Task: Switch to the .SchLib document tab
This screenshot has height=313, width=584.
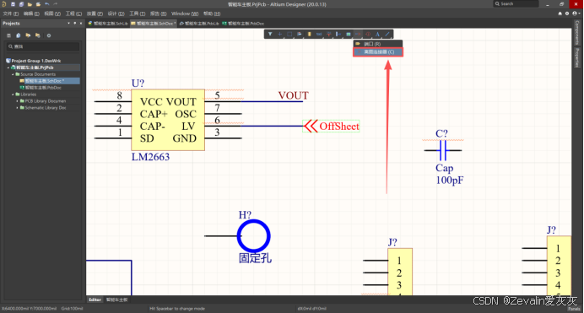Action: pos(108,23)
